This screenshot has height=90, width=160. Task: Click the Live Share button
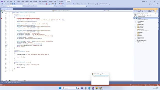(x=152, y=4)
